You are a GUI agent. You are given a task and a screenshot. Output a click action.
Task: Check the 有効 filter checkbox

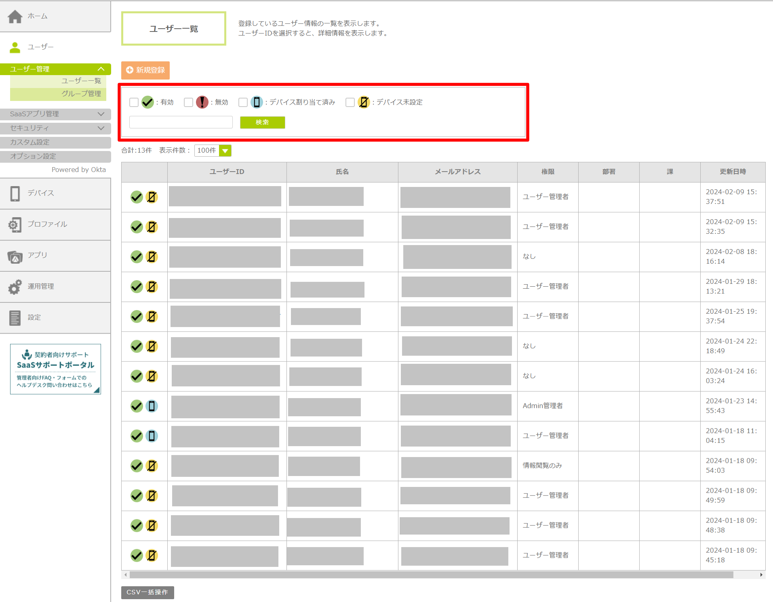click(x=134, y=103)
